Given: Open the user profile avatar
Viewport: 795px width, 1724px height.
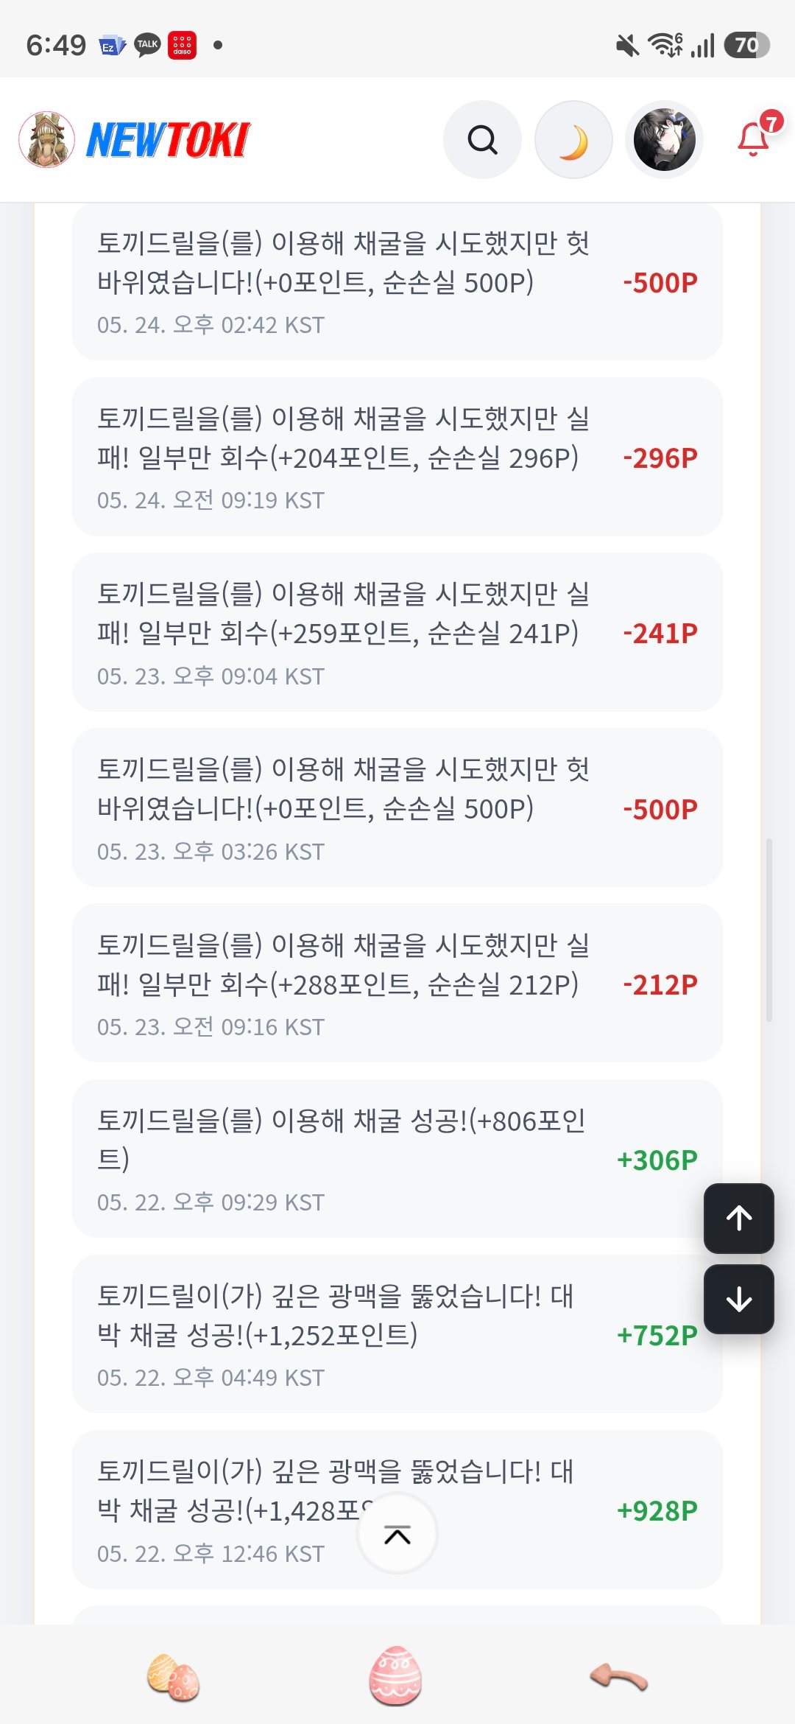Looking at the screenshot, I should click(x=665, y=139).
